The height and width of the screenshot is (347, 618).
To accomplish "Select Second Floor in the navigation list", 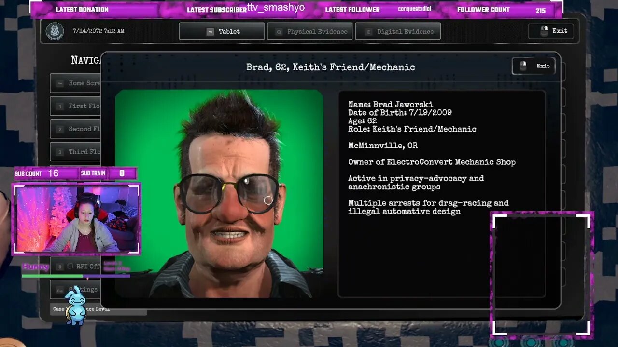I will [x=75, y=129].
